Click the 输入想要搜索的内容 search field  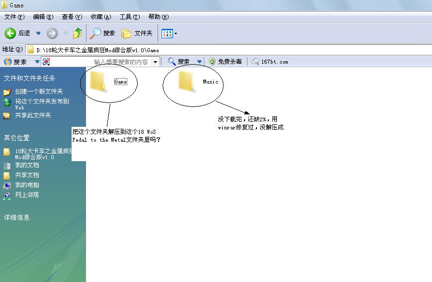click(101, 62)
